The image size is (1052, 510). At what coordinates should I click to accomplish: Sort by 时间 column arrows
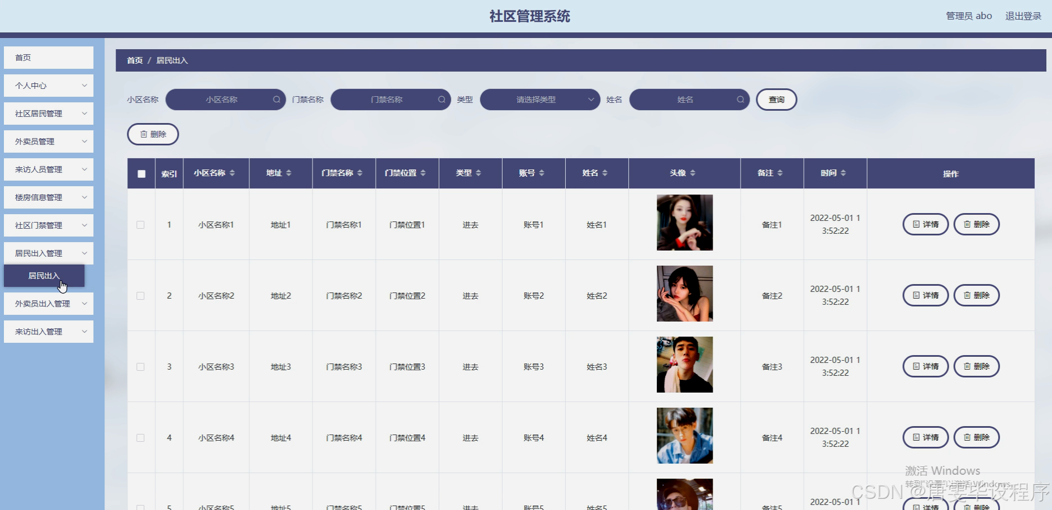tap(843, 173)
